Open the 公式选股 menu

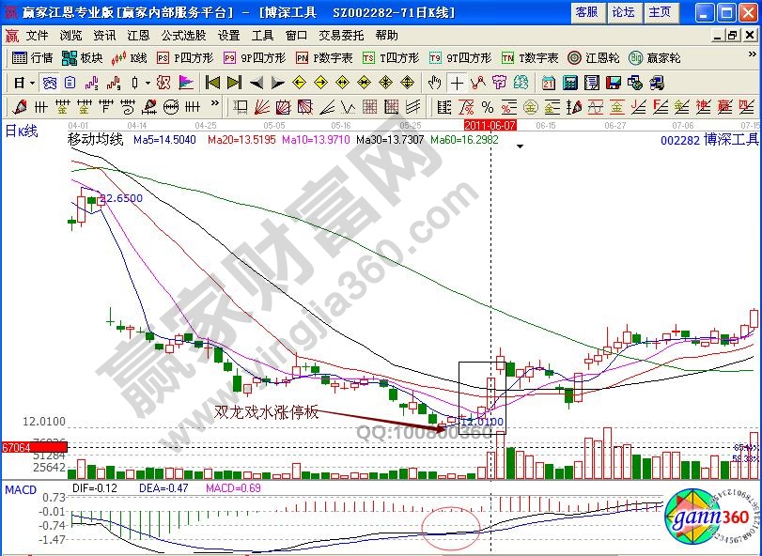(182, 35)
